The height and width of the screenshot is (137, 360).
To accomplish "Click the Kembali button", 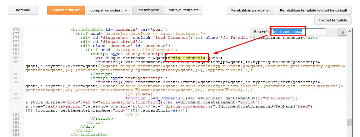I will [x=23, y=10].
